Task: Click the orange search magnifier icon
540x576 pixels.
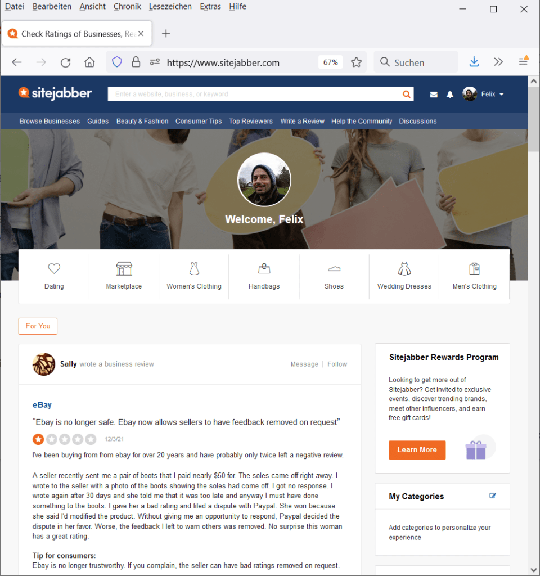Action: pos(406,94)
